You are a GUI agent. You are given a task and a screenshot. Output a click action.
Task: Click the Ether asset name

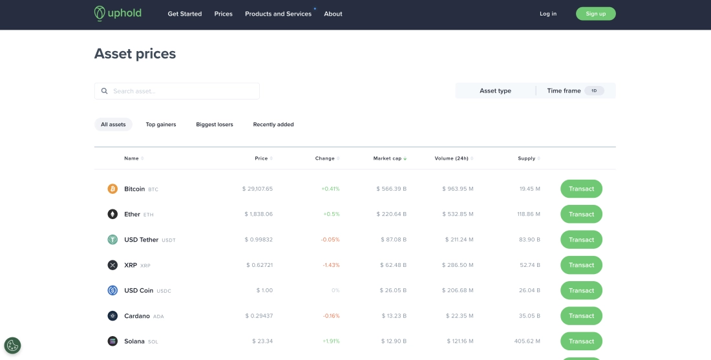coord(132,214)
